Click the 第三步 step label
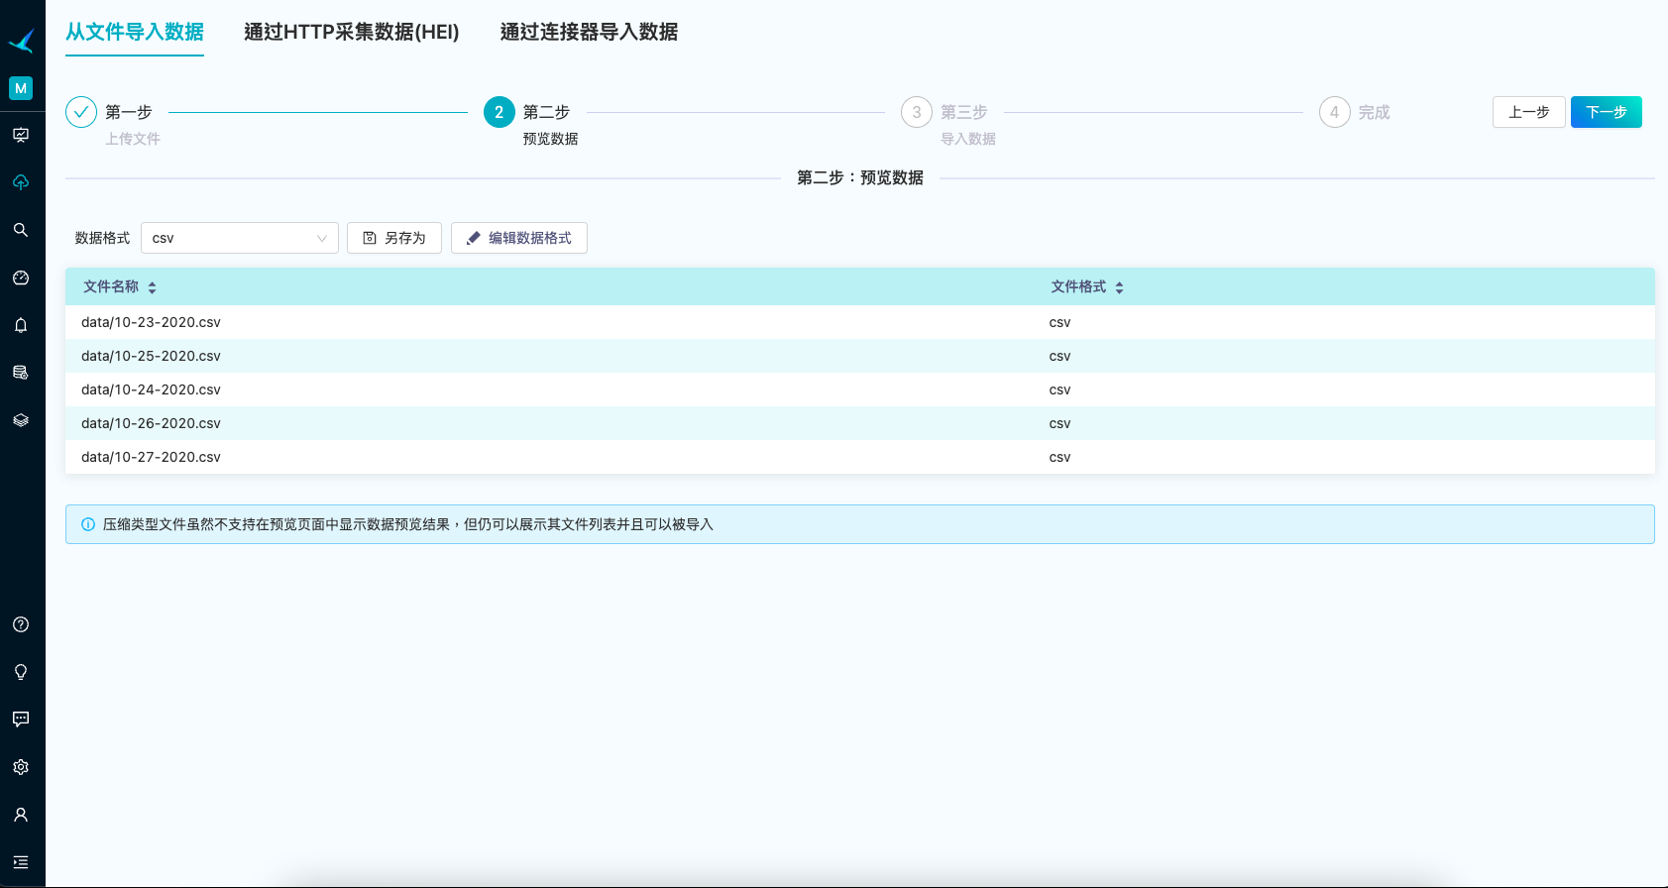Viewport: 1668px width, 888px height. pyautogui.click(x=964, y=112)
